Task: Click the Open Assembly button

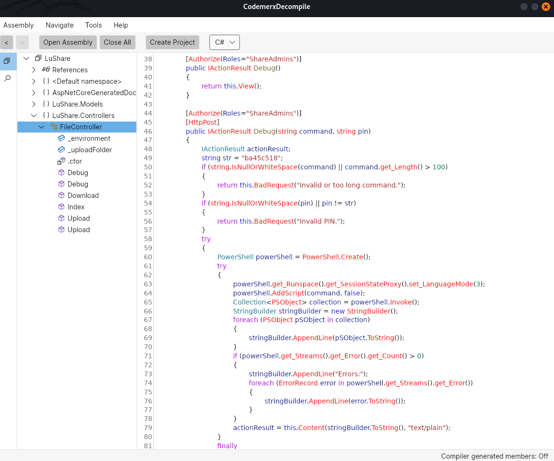Action: click(x=68, y=42)
